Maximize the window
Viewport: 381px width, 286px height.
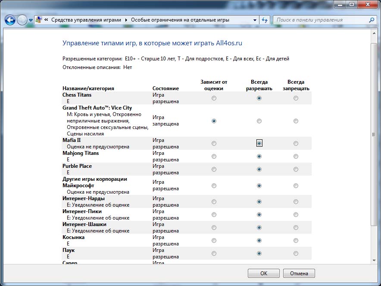click(352, 4)
